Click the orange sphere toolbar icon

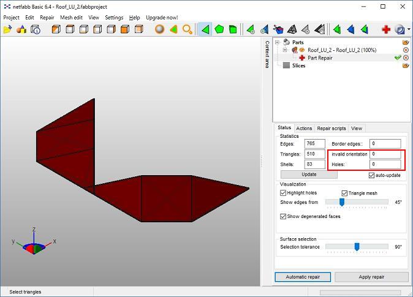[159, 29]
